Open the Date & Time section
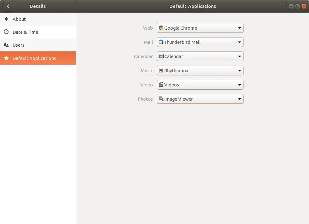Screen dimensions: 309x224 (38, 32)
